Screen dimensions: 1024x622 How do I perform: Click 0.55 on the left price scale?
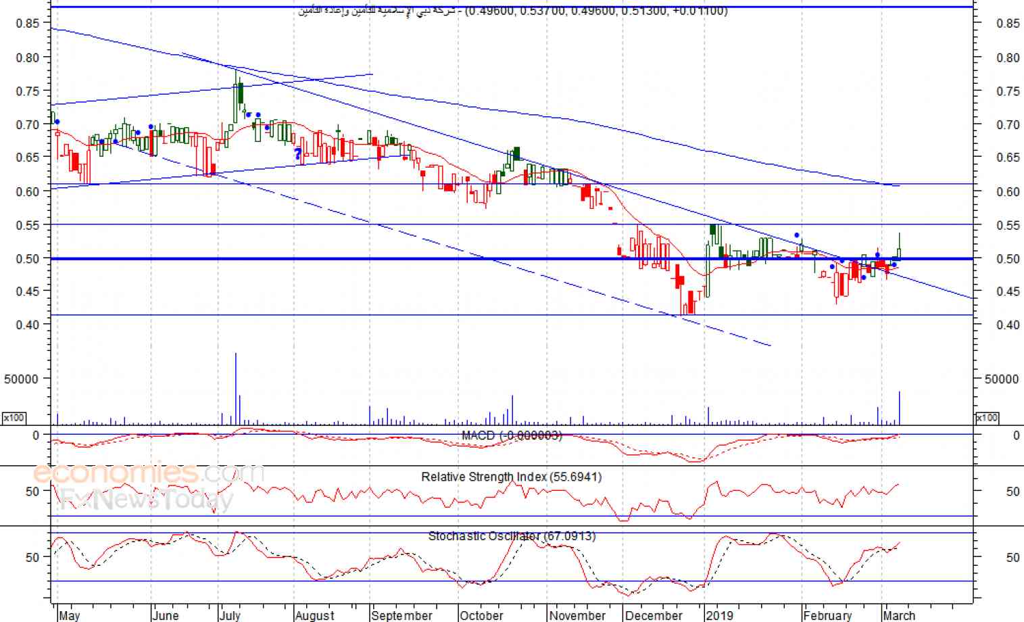click(28, 225)
